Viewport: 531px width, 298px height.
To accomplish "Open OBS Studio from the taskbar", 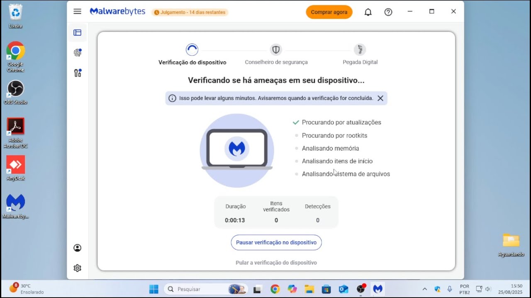I will [x=361, y=289].
